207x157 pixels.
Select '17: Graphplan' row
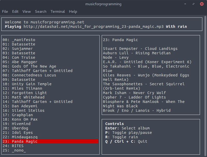pyautogui.click(x=50, y=115)
